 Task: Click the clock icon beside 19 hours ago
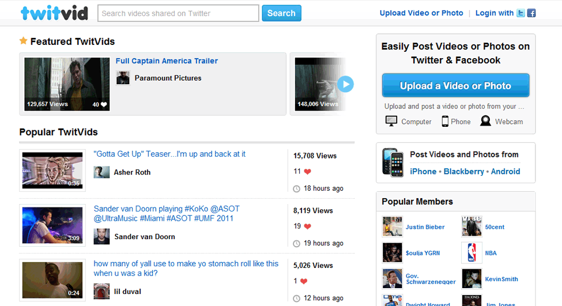(x=296, y=244)
